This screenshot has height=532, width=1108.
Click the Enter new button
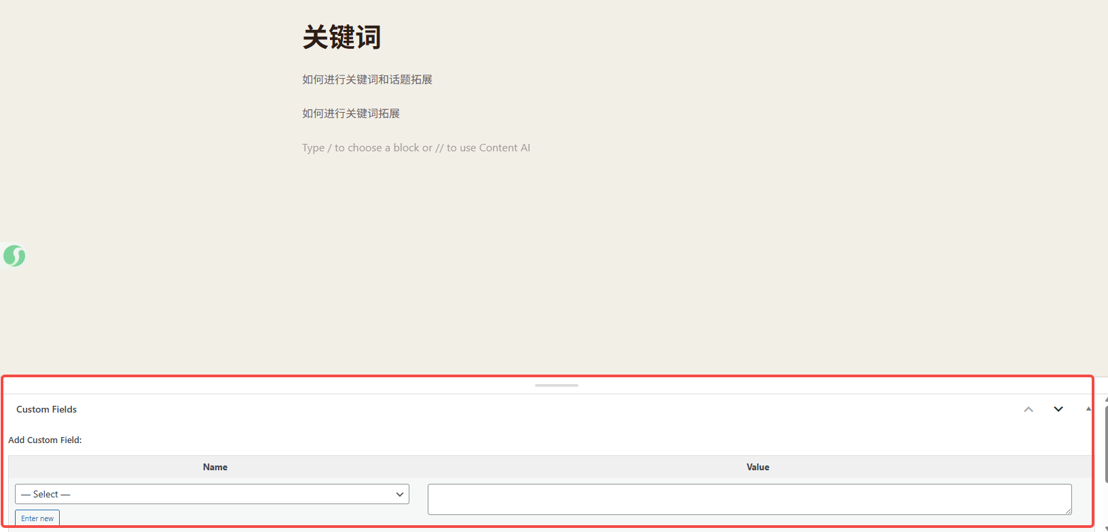(x=37, y=518)
